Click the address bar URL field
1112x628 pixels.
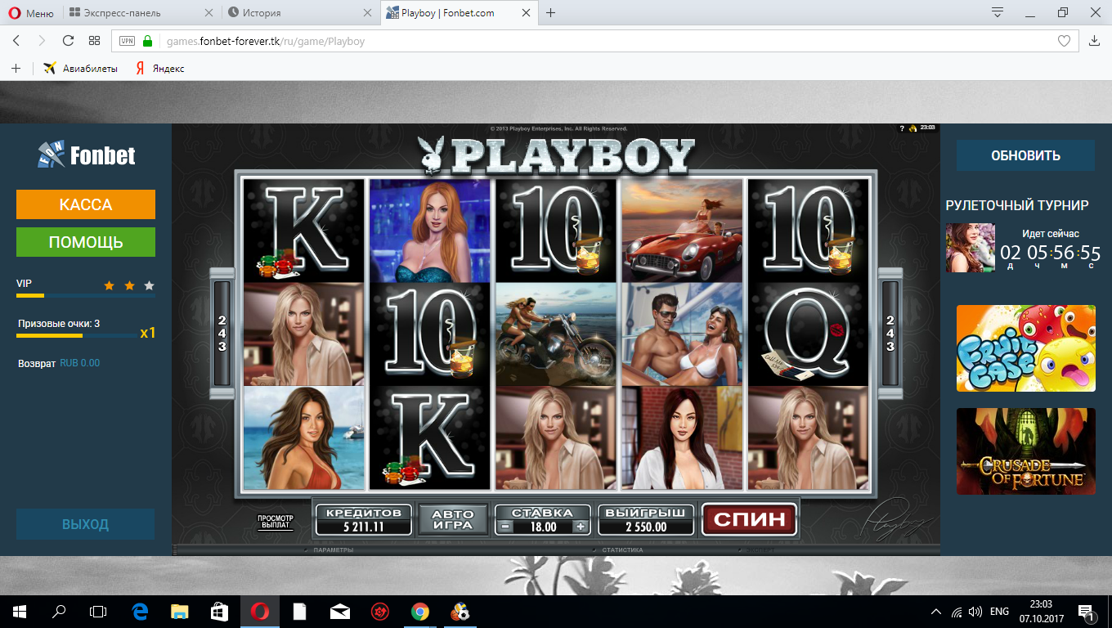[x=594, y=41]
